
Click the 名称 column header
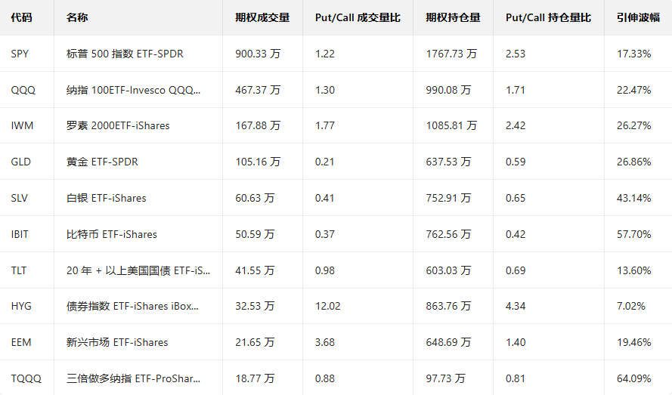(77, 17)
